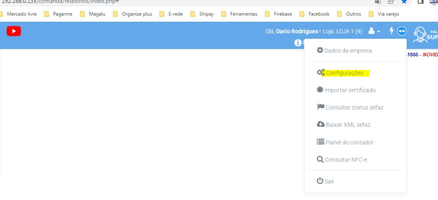438x200 pixels.
Task: Click the YouTube icon in header
Action: point(14,31)
